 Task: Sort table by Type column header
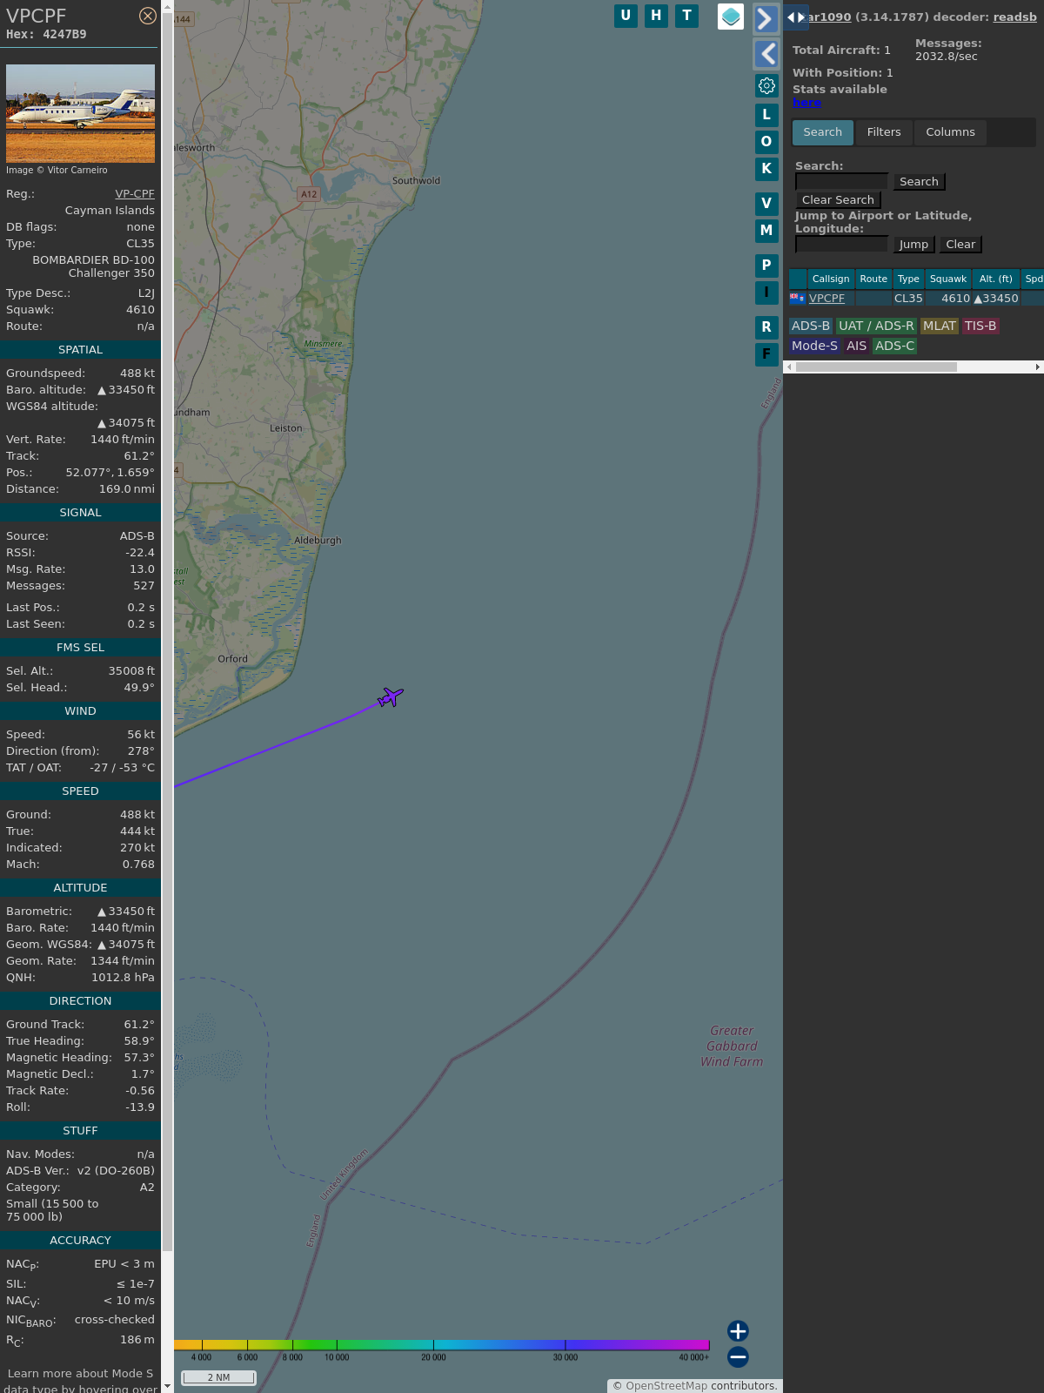click(x=908, y=279)
